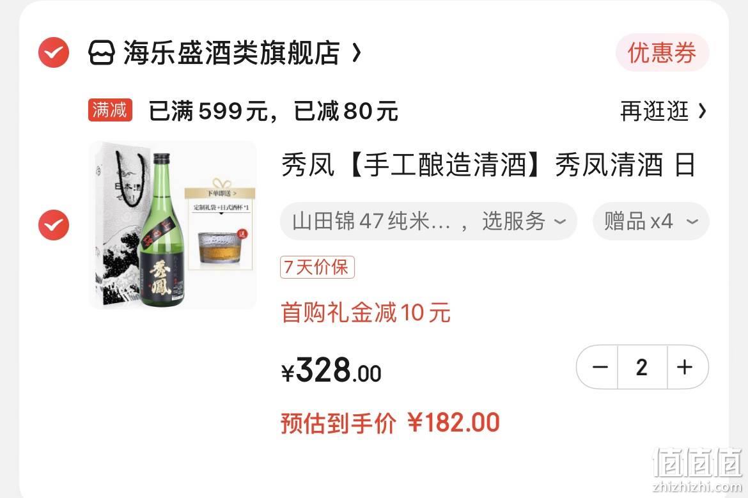Viewport: 748px width, 498px height.
Task: Expand the 赠品x4 gifts dropdown
Action: point(651,221)
